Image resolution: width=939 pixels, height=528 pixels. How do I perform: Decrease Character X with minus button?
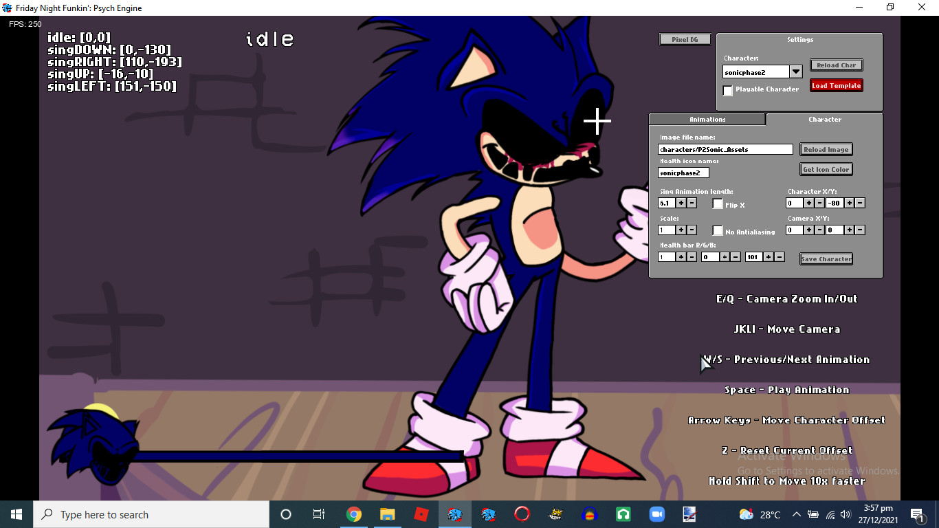819,203
